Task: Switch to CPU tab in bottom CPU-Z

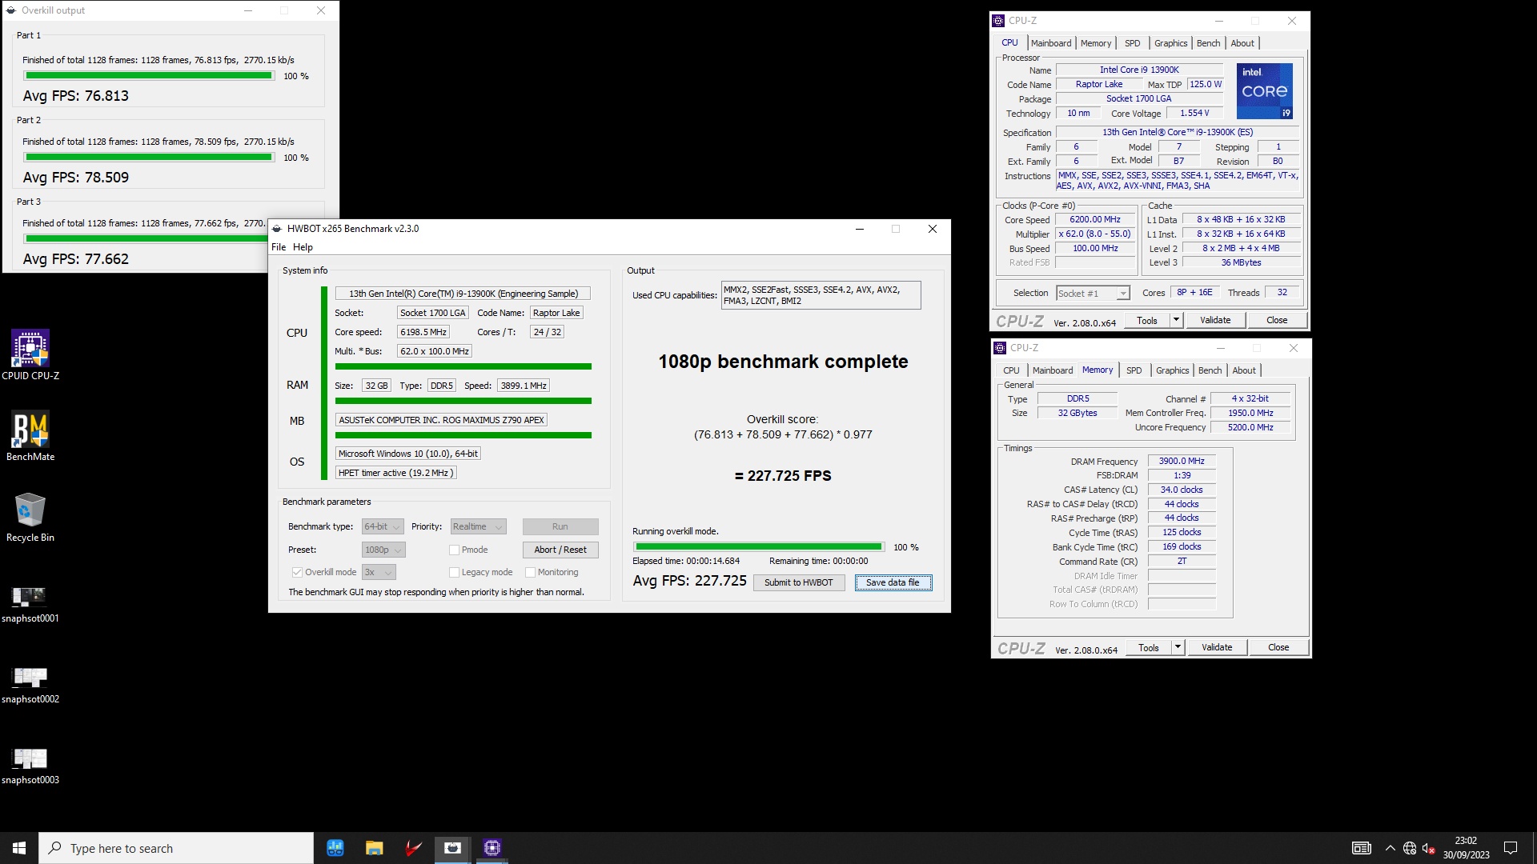Action: (1011, 370)
